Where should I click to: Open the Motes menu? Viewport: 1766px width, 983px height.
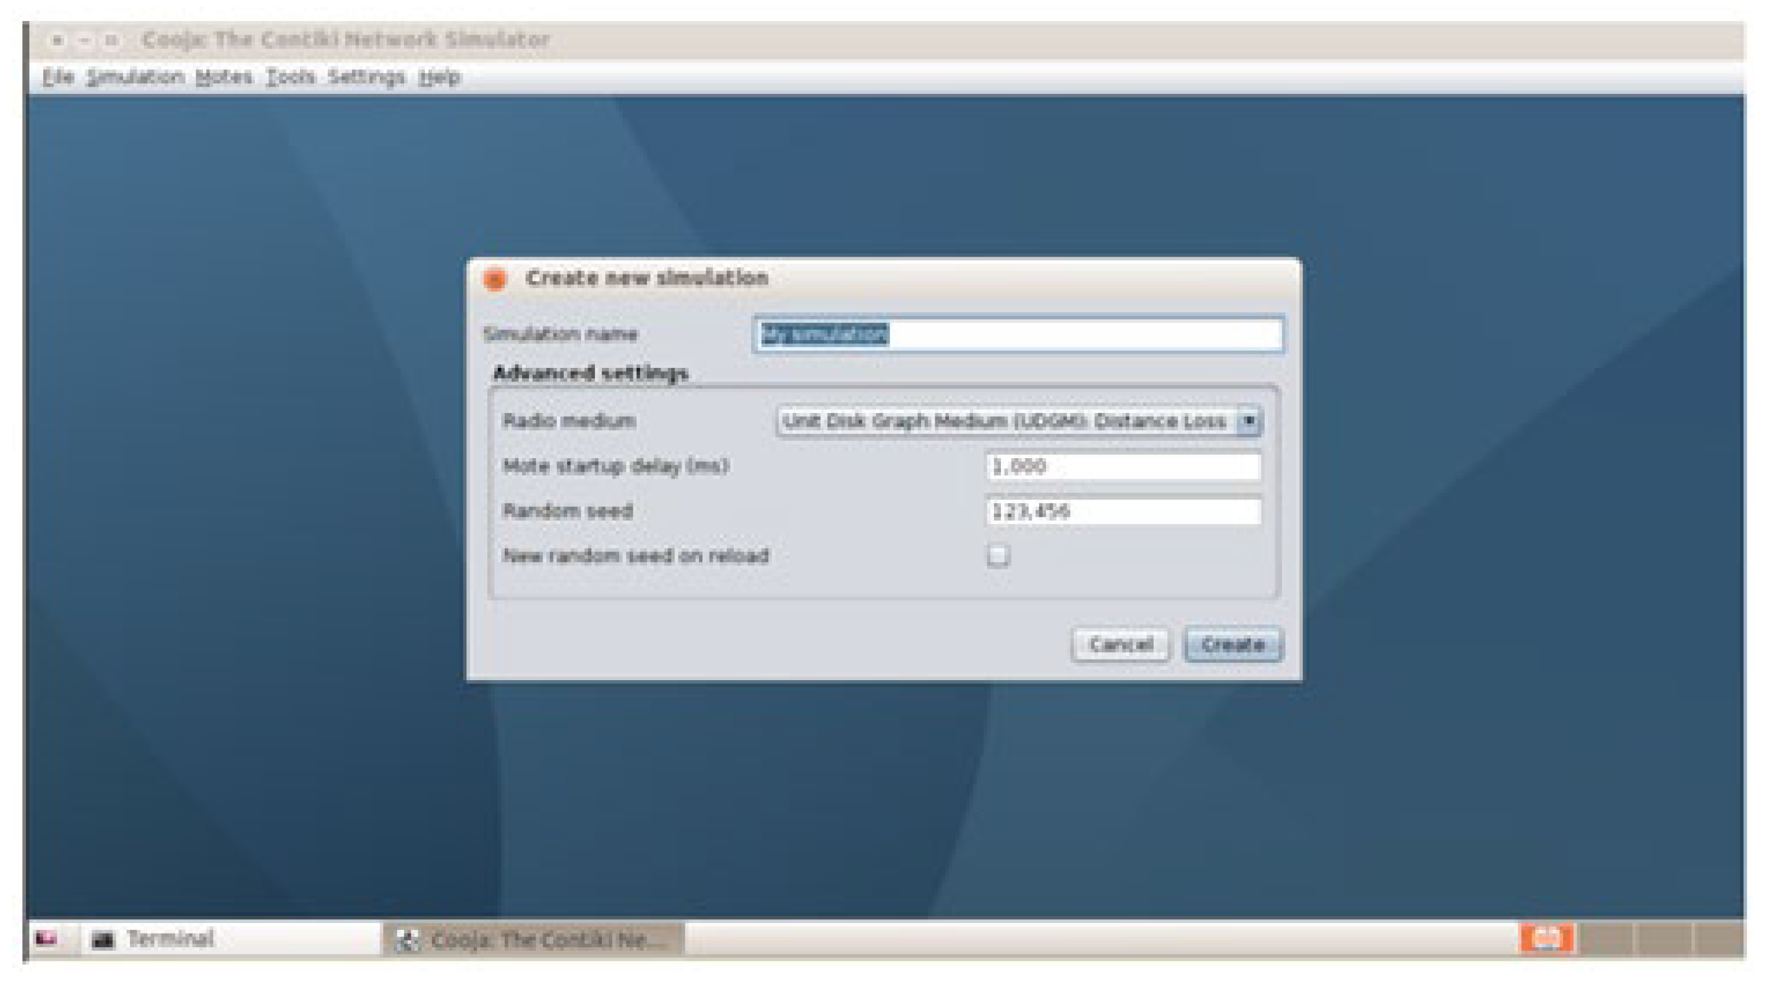coord(223,77)
